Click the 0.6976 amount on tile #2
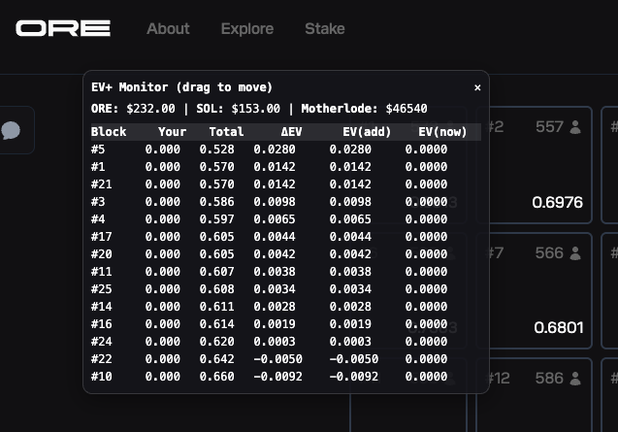 557,202
